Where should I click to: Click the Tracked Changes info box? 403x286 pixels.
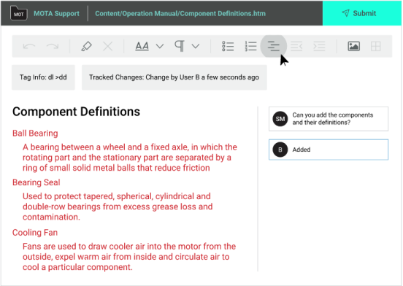[174, 77]
